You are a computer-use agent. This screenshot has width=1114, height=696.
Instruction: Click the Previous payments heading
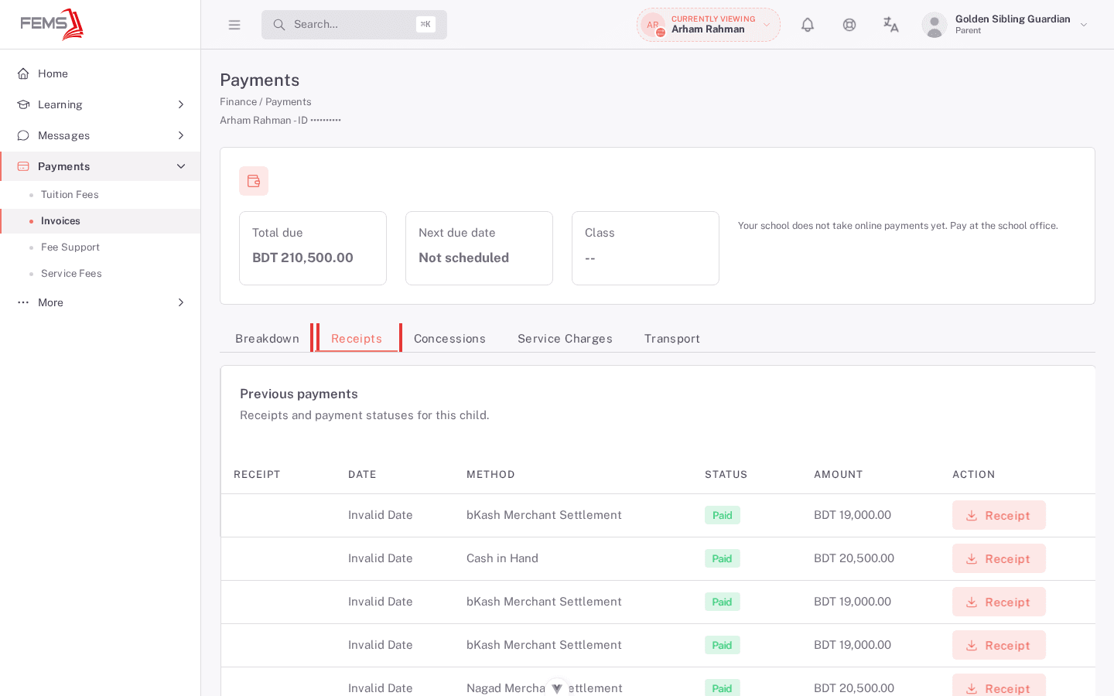pyautogui.click(x=299, y=394)
